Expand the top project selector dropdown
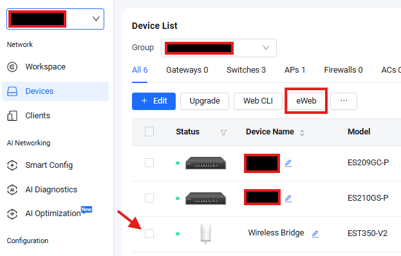401x256 pixels. (55, 19)
